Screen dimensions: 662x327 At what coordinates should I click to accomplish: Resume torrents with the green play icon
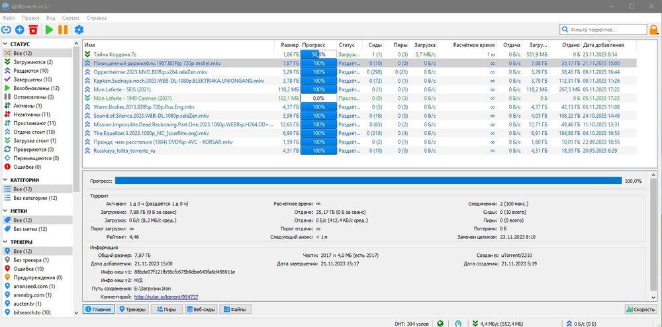pyautogui.click(x=49, y=30)
